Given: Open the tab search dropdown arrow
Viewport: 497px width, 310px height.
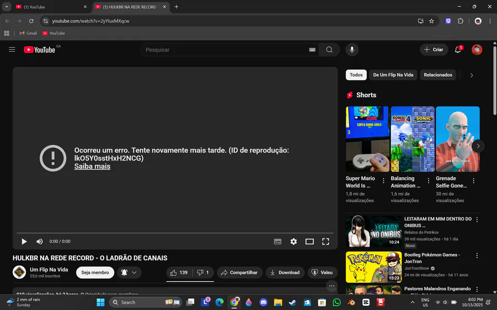Looking at the screenshot, I should pos(6,7).
